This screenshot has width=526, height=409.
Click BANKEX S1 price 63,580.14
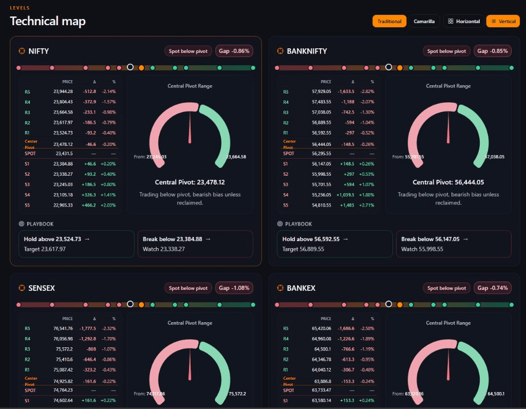point(322,401)
